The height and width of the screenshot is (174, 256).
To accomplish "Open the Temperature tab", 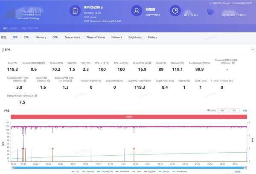I will point(72,38).
